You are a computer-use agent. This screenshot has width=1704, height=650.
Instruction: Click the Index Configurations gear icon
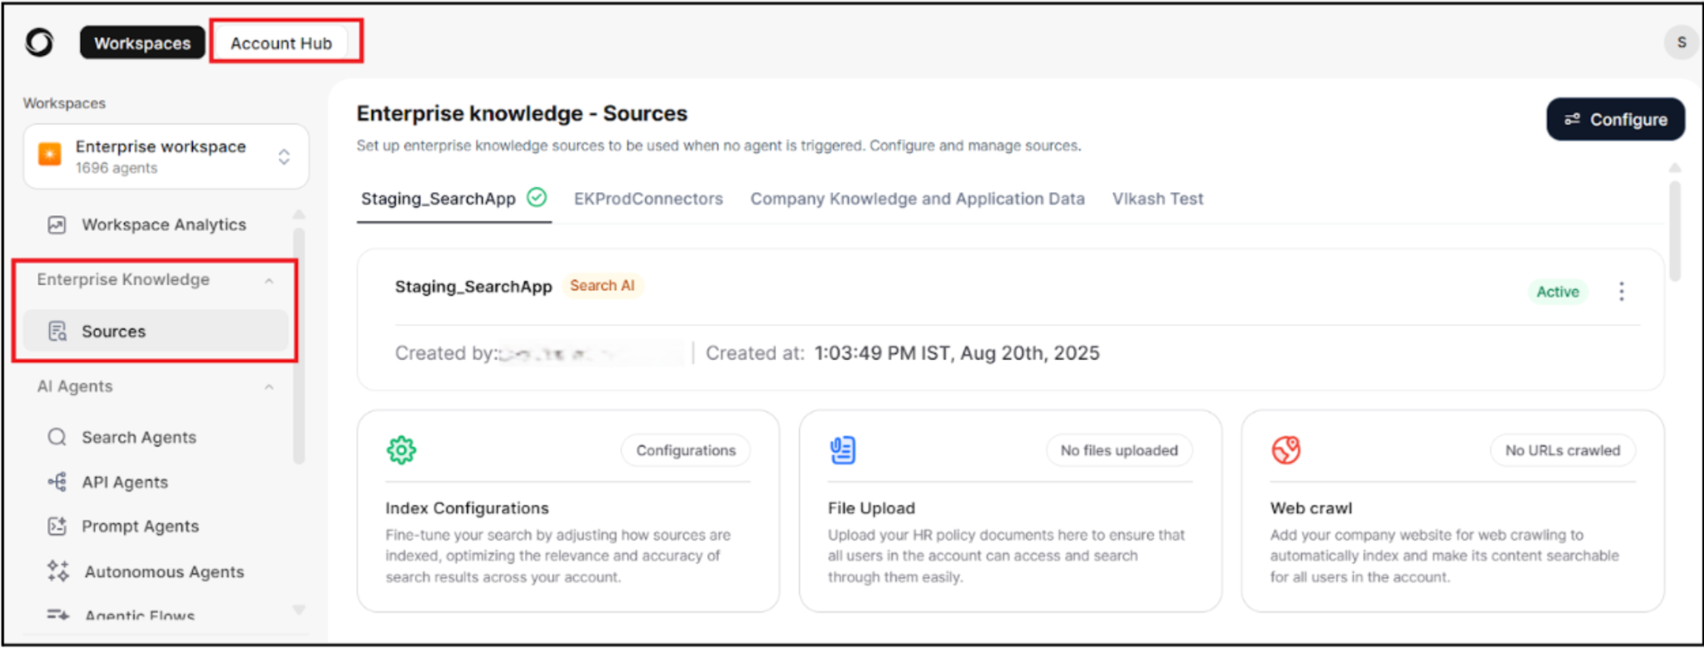[401, 451]
